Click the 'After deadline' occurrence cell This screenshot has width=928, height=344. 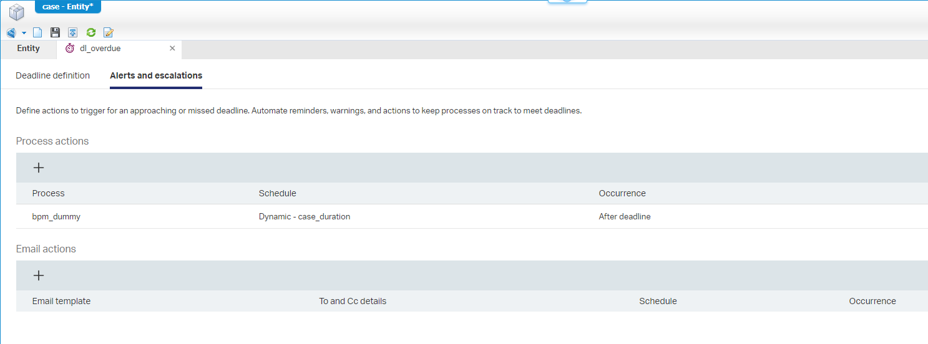(625, 217)
